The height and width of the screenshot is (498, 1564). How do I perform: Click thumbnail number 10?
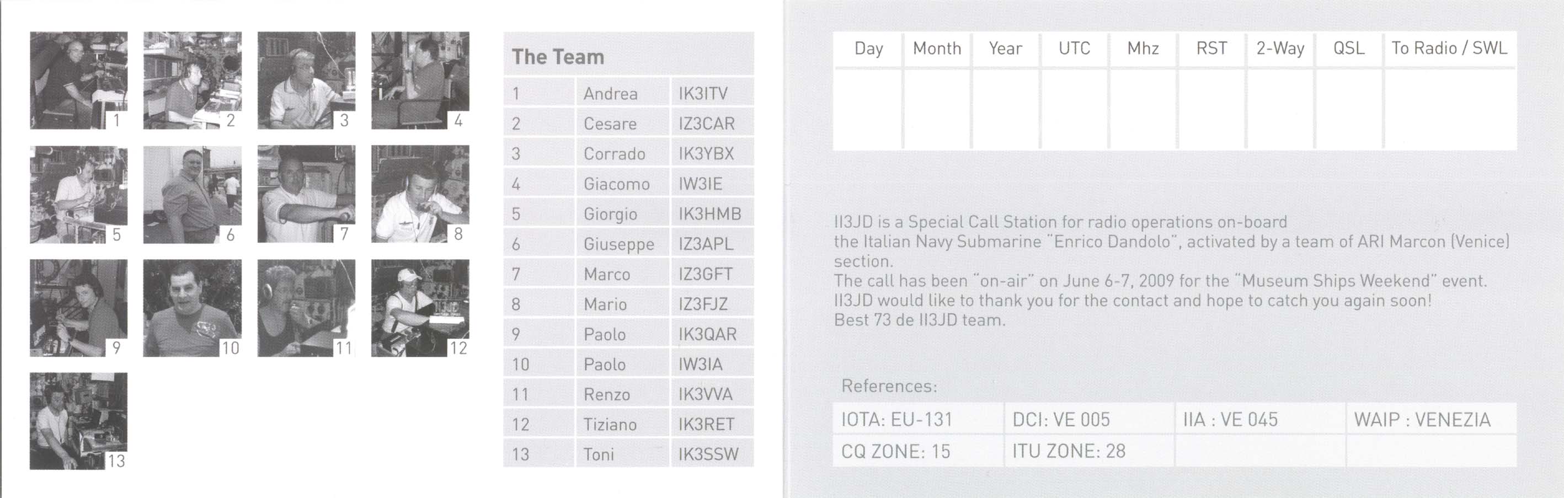(x=192, y=308)
